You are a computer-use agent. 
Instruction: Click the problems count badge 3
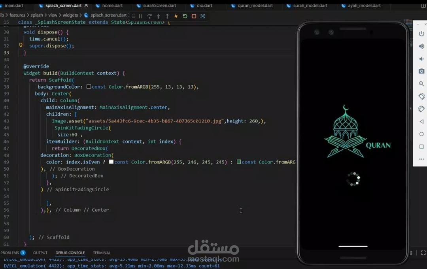point(23,253)
